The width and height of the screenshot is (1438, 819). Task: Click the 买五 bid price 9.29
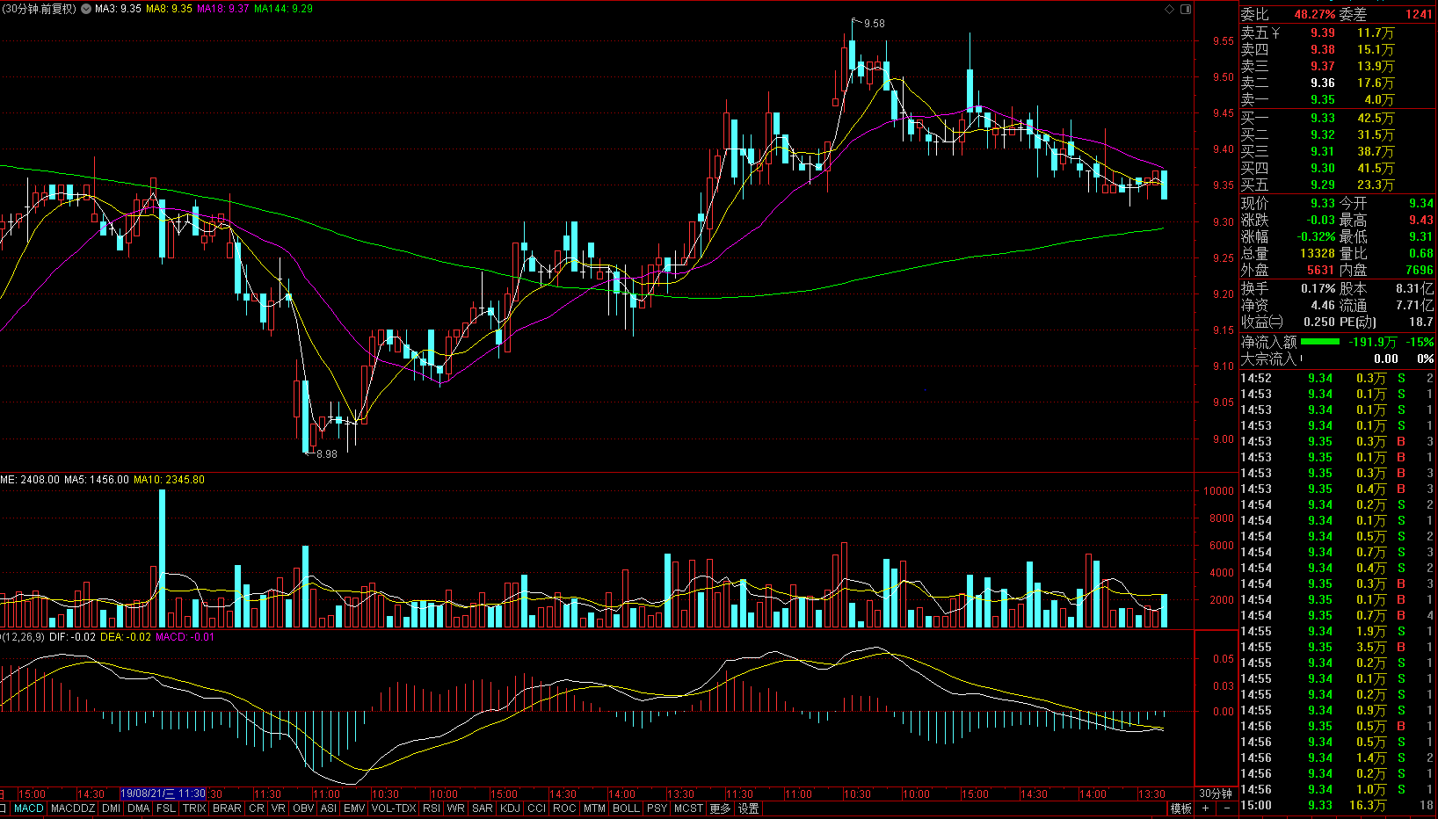1322,185
